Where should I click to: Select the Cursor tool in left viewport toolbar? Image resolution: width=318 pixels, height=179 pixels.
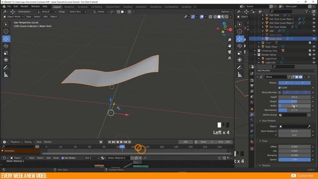pyautogui.click(x=6, y=31)
